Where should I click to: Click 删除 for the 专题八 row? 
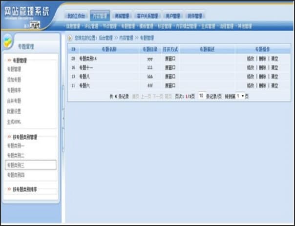pos(262,77)
